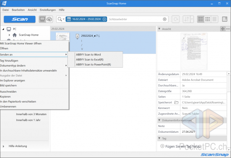Open the sort options dropdown arrow

(x=192, y=19)
